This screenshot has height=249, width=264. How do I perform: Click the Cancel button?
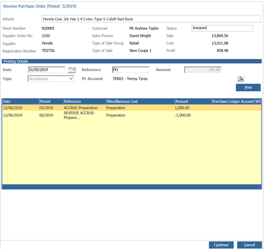pyautogui.click(x=250, y=245)
